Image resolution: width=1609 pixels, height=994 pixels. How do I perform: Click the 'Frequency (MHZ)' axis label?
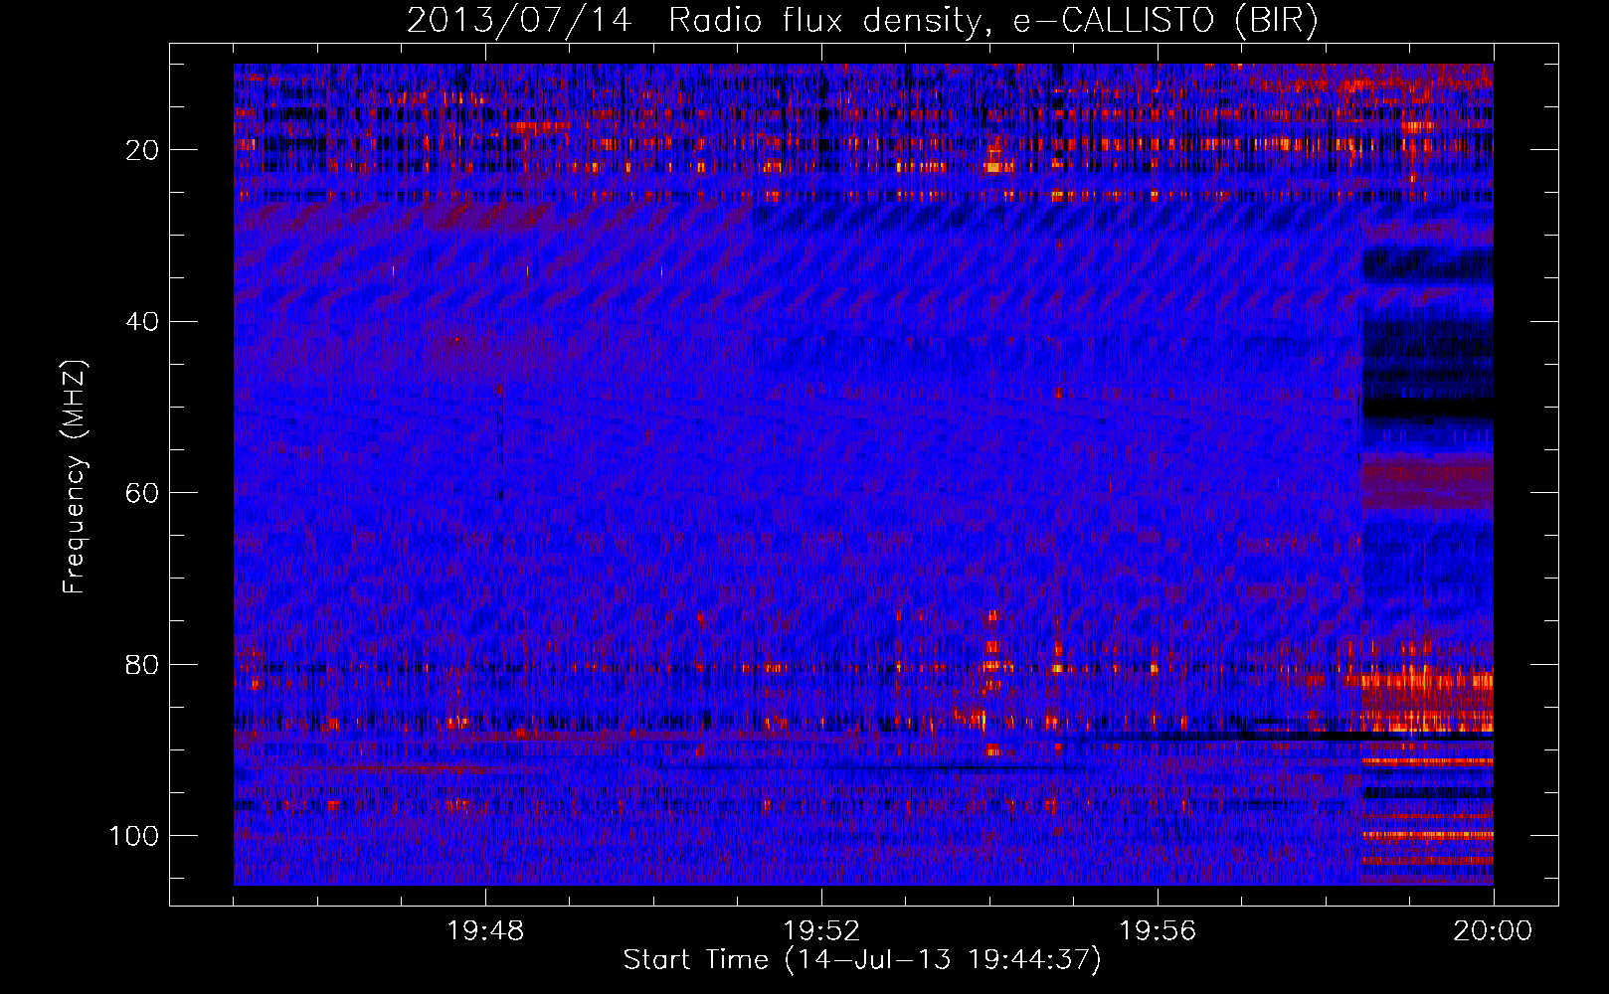click(76, 476)
